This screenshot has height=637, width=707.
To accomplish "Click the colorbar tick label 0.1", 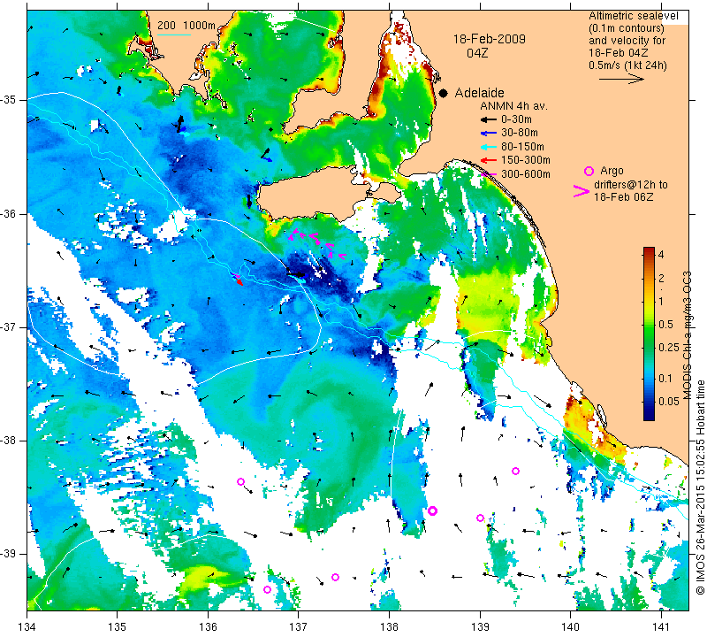I will [665, 379].
